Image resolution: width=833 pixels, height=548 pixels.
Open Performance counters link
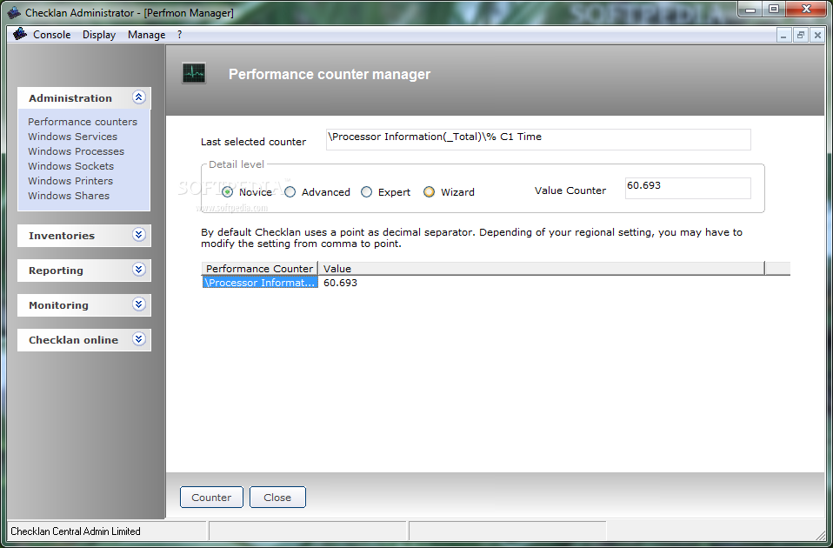pos(83,122)
